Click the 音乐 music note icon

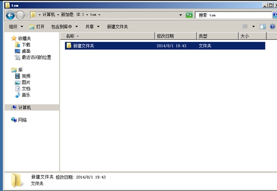click(x=17, y=95)
